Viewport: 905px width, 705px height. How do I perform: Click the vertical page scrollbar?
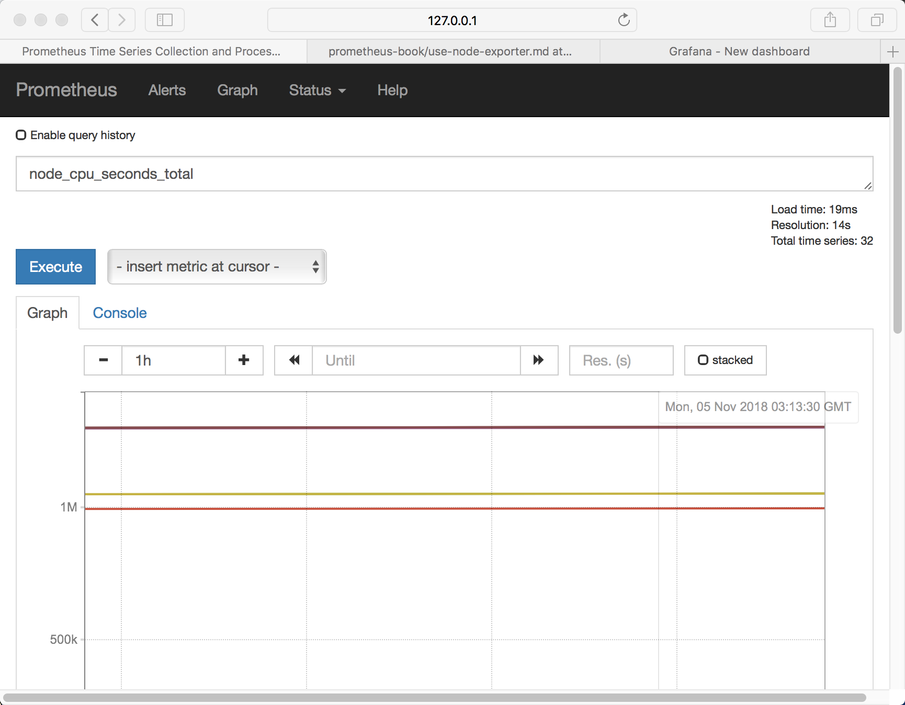[898, 200]
